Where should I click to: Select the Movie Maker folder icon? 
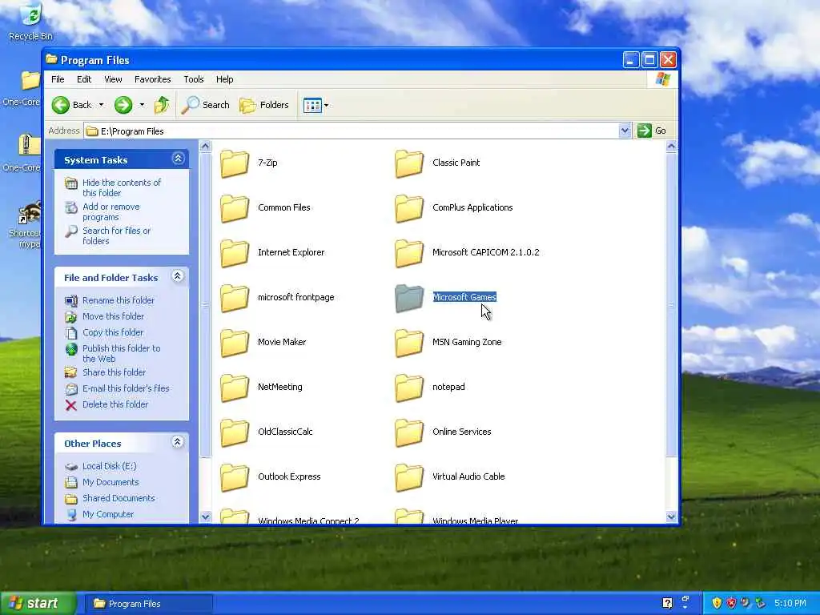[x=235, y=343]
